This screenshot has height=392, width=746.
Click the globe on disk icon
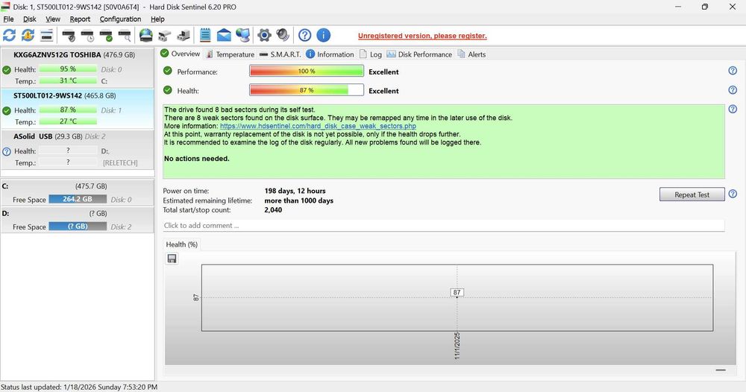click(146, 35)
